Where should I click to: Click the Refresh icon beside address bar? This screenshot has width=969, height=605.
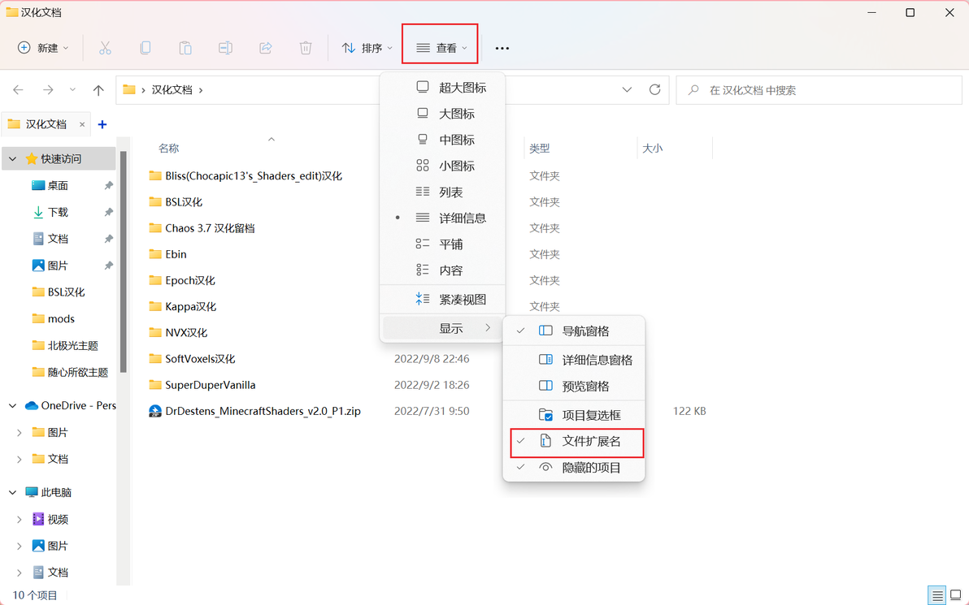click(x=655, y=89)
